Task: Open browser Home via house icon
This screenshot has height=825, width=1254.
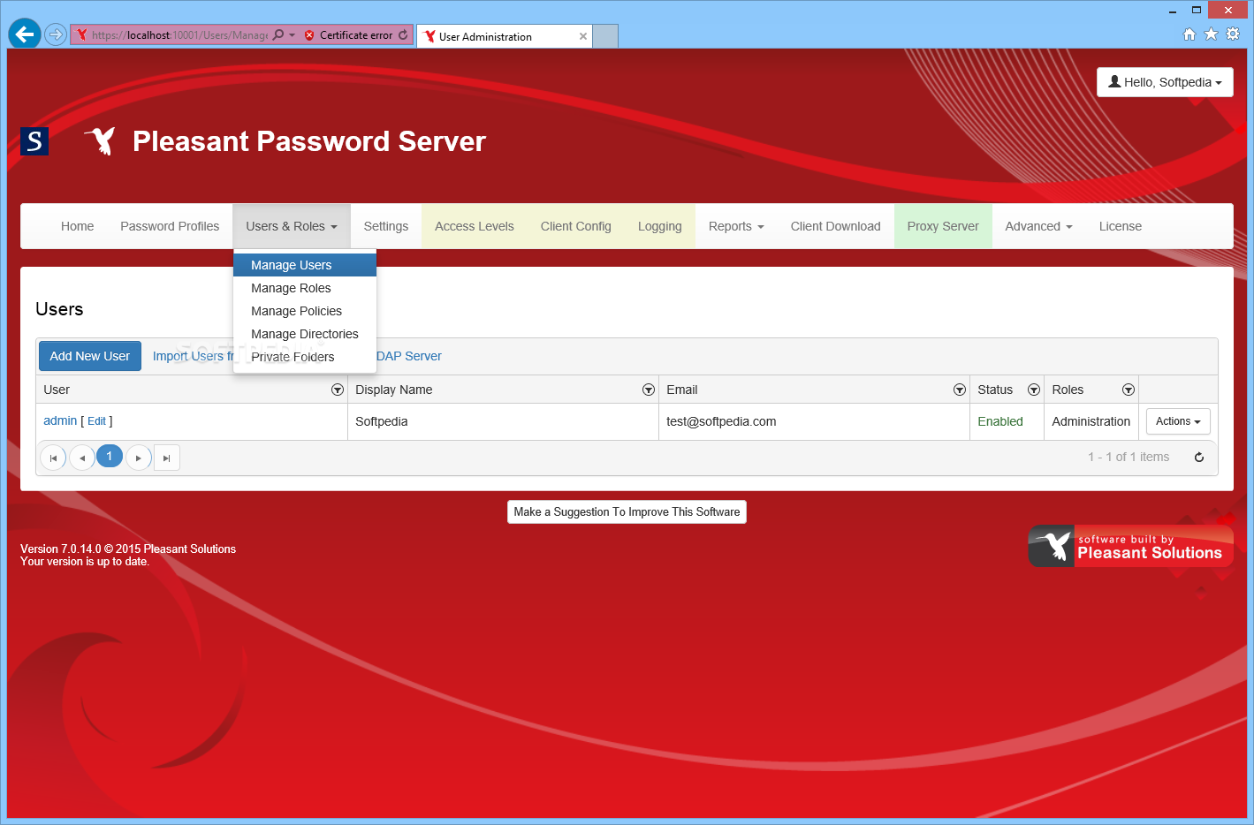Action: click(1189, 34)
